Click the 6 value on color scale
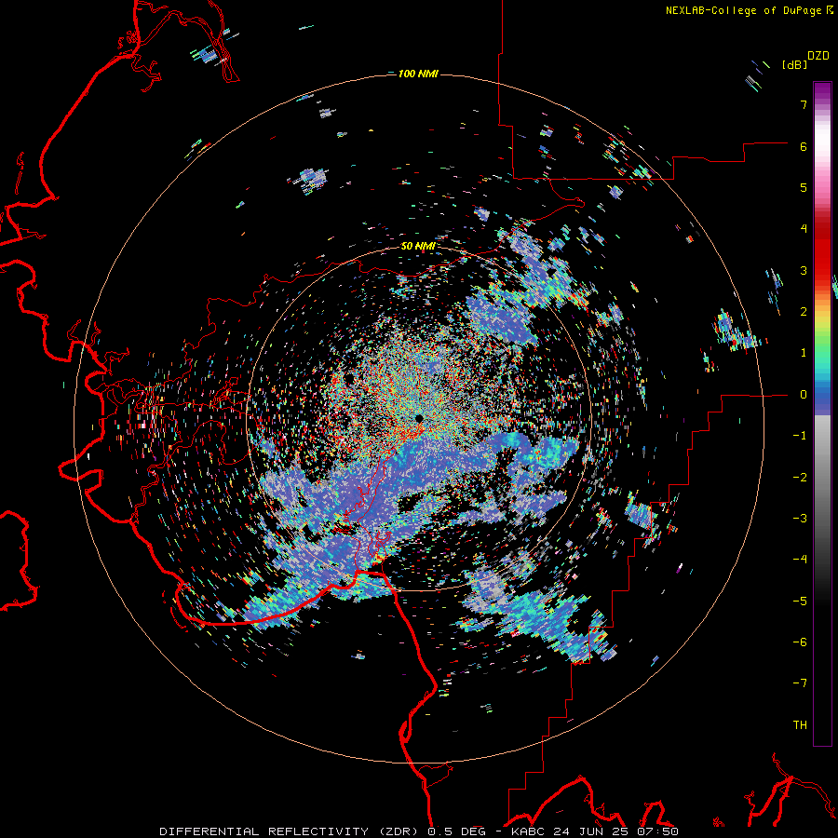This screenshot has height=838, width=838. (804, 146)
